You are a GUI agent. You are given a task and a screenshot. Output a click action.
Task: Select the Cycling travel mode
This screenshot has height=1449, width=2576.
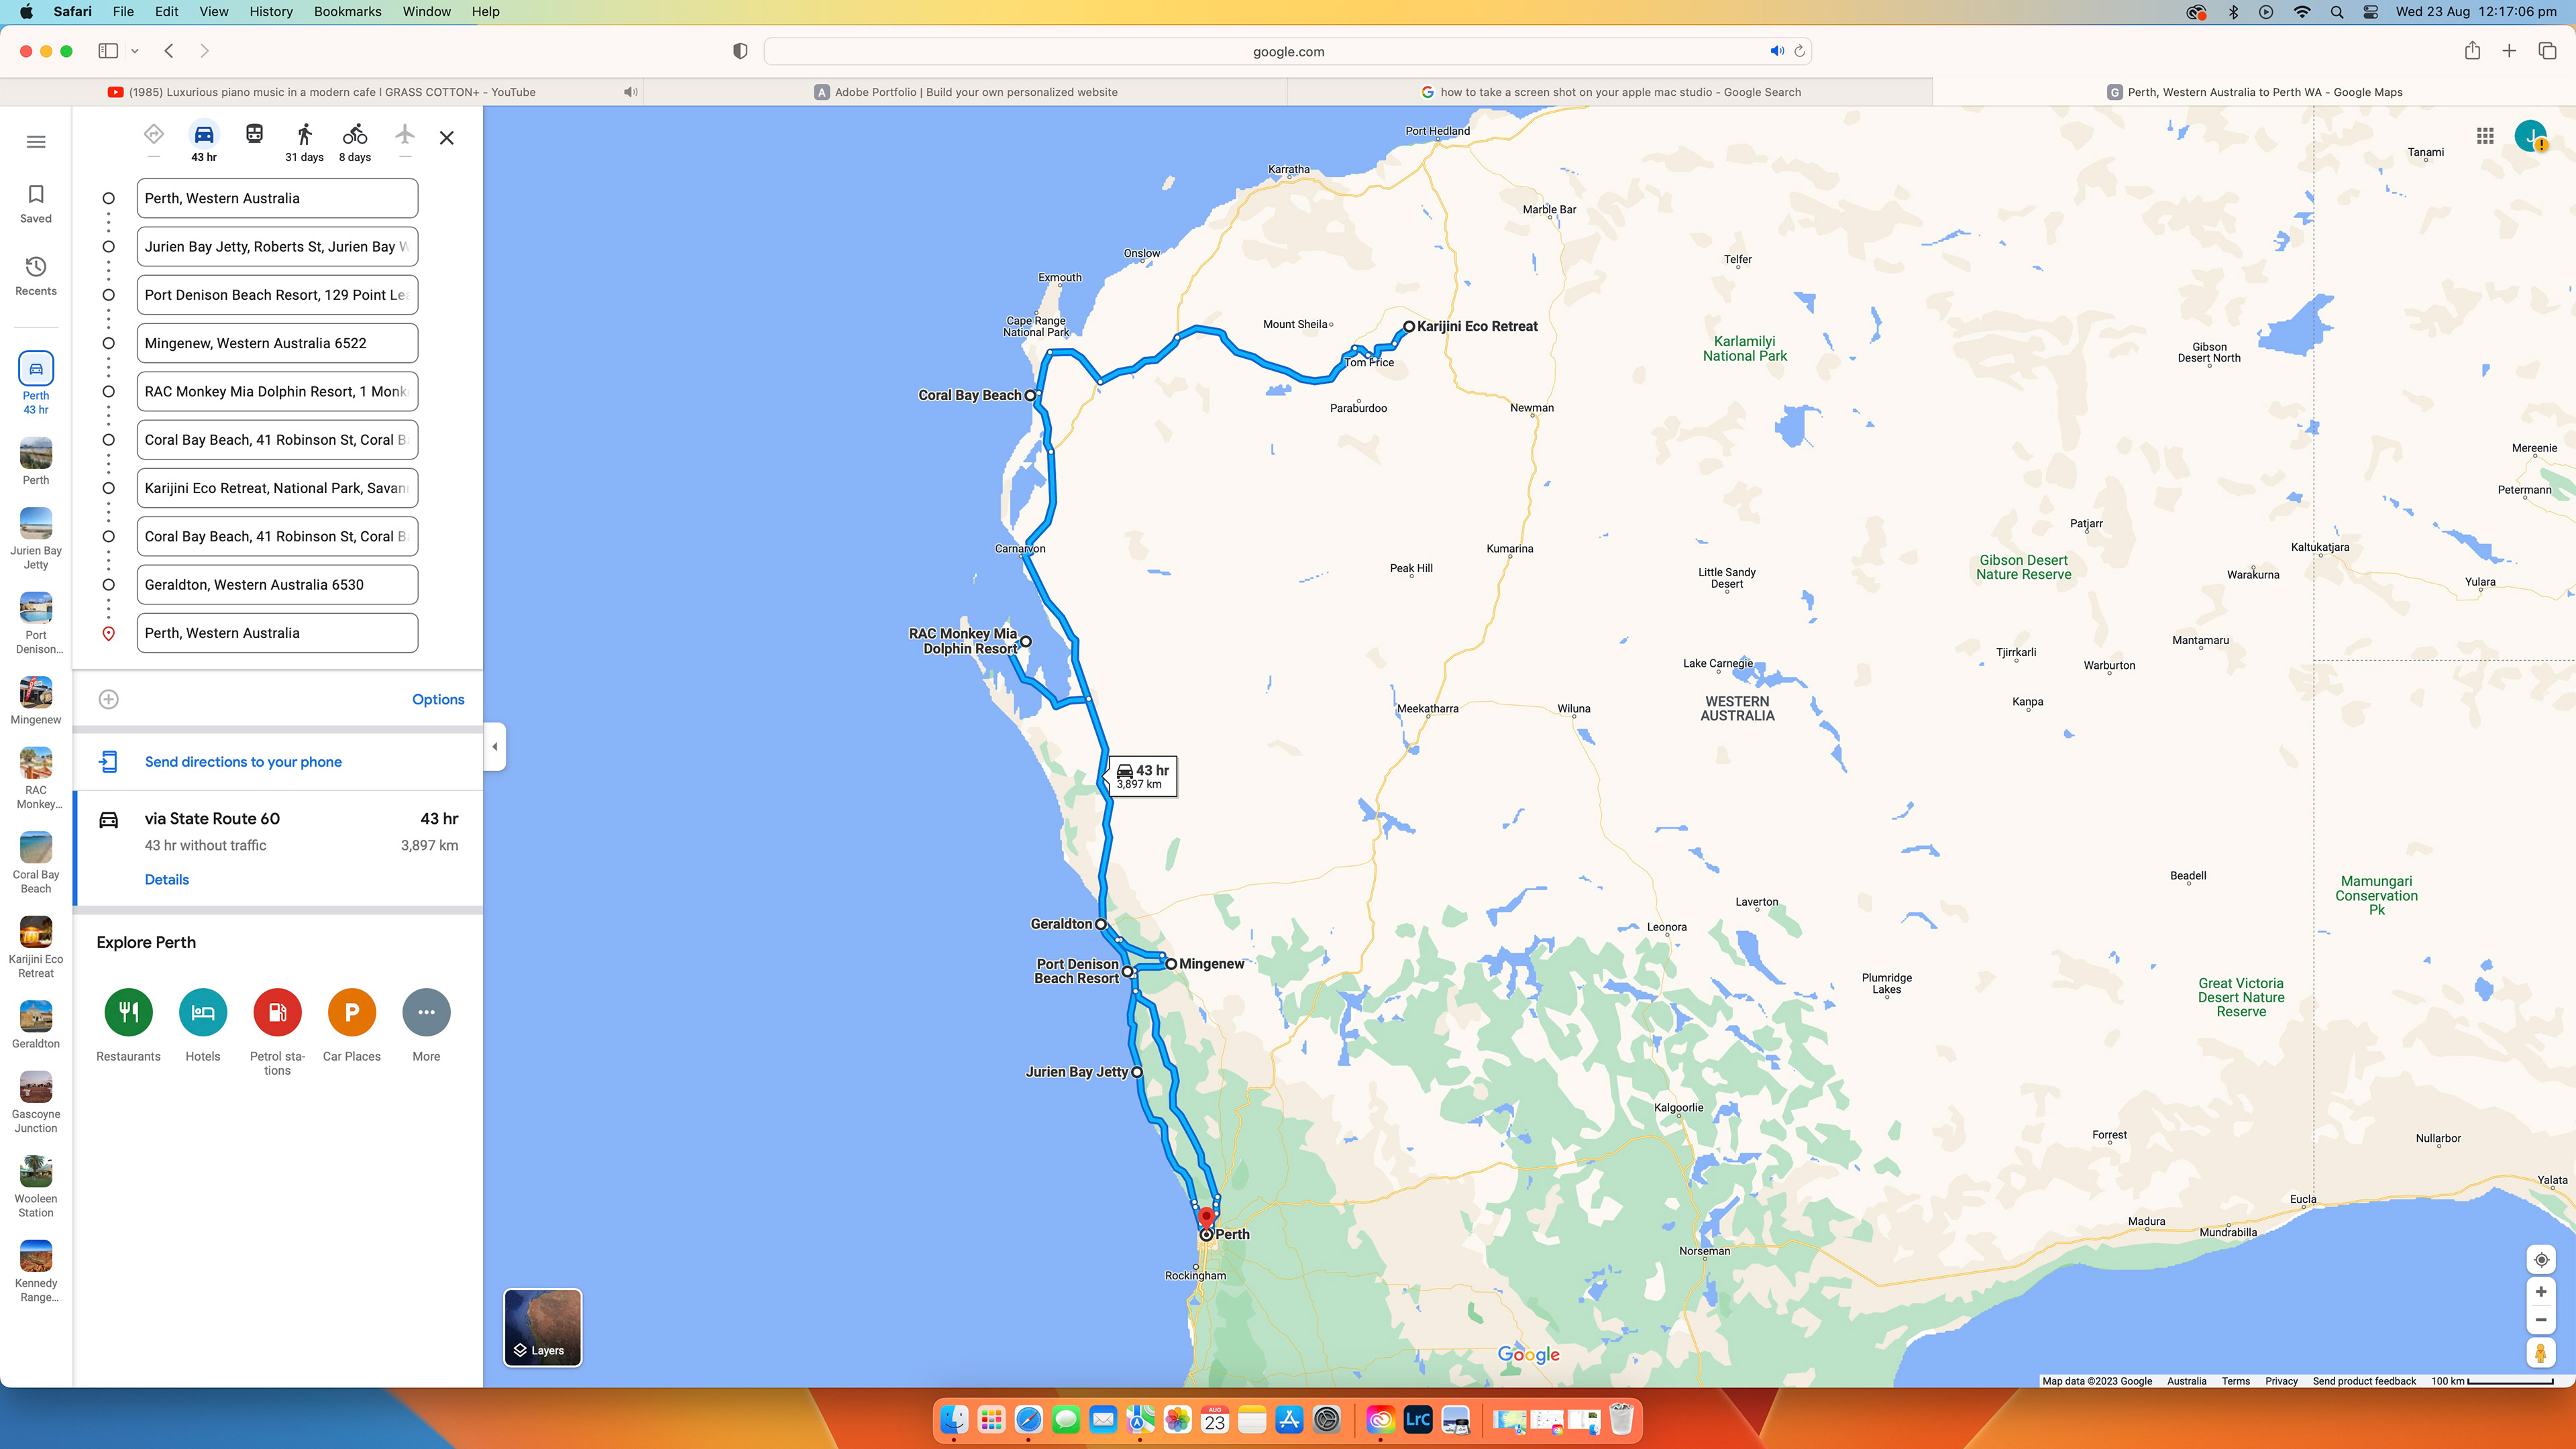click(x=355, y=142)
